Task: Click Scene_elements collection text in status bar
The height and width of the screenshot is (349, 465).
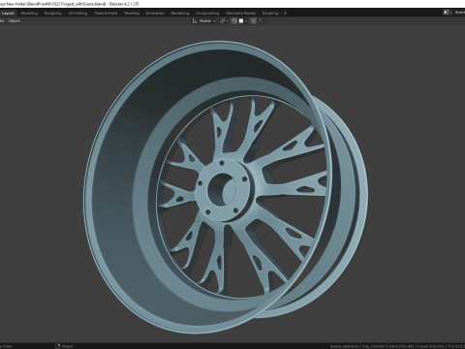Action: (344, 346)
